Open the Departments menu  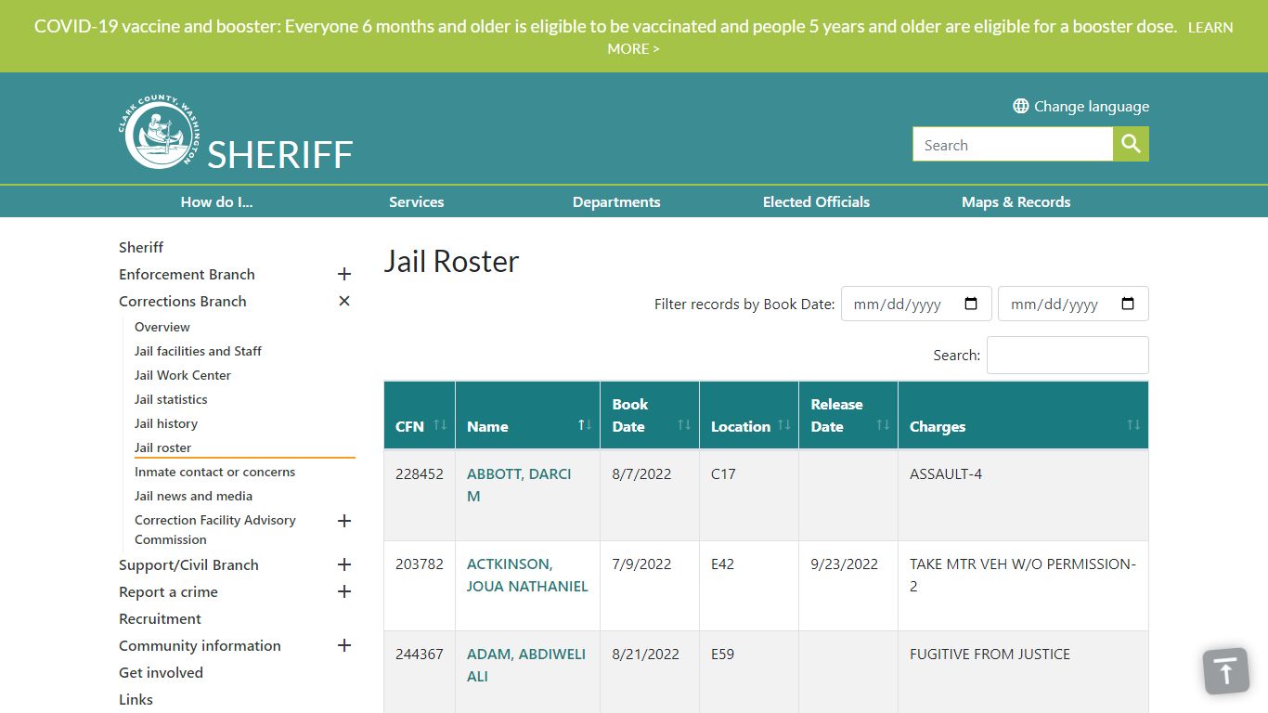(x=616, y=201)
